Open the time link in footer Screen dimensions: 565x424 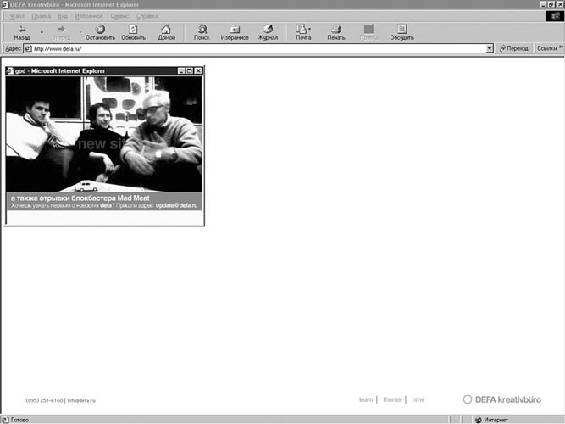(418, 399)
